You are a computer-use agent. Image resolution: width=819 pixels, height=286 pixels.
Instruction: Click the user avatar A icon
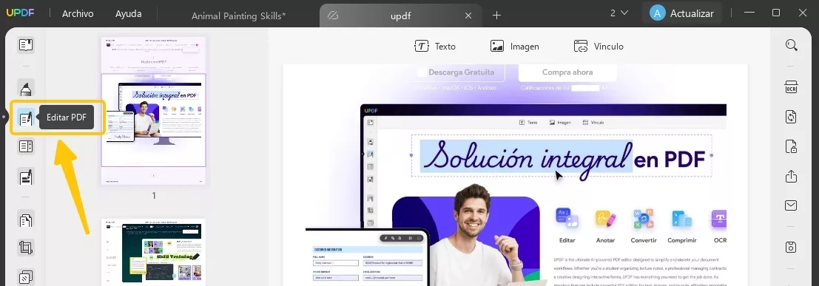[658, 13]
